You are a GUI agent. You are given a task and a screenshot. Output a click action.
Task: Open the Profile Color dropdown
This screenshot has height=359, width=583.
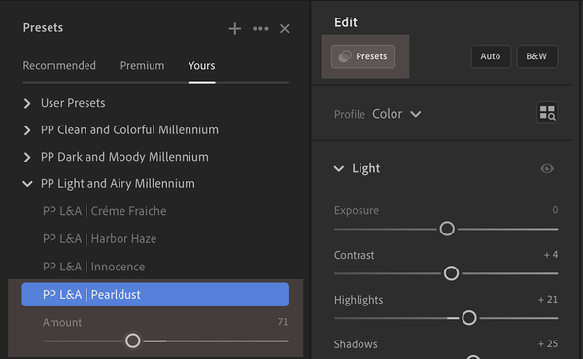(x=396, y=114)
